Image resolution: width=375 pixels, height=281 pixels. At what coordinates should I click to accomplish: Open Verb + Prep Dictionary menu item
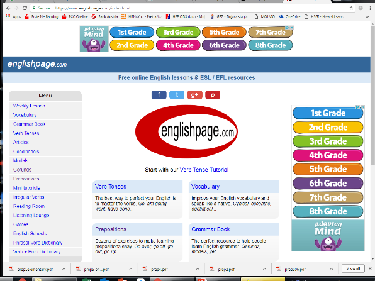(x=37, y=251)
